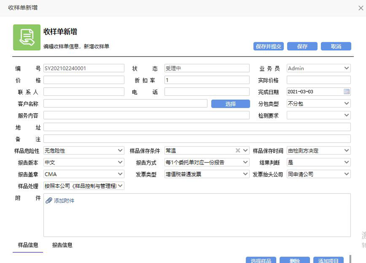Open the 完成日期 calendar date picker
This screenshot has height=263, width=366.
click(347, 91)
